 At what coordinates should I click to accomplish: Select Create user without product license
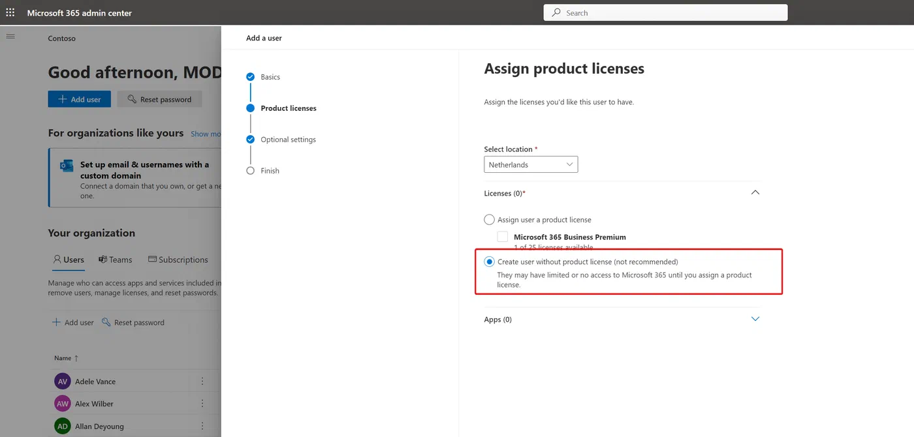(490, 262)
